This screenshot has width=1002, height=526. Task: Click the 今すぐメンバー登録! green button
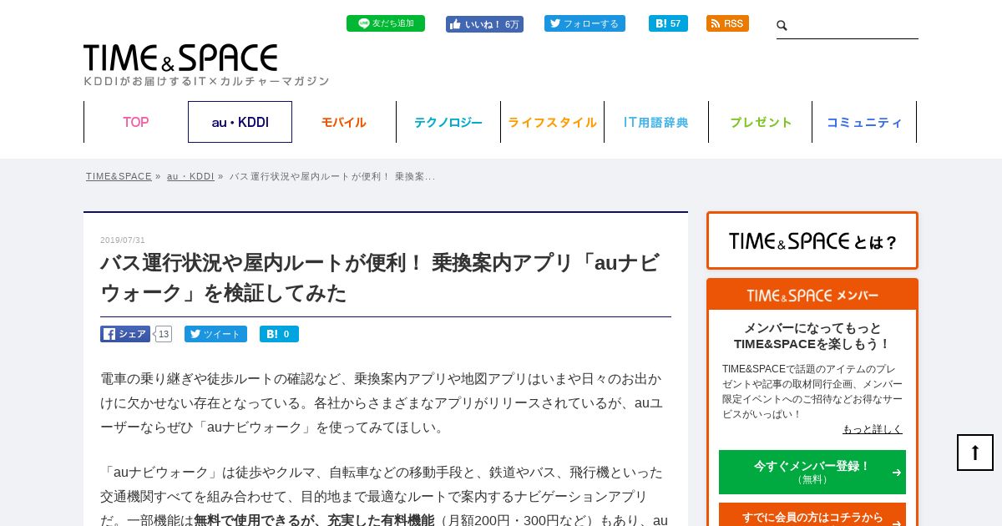point(812,472)
